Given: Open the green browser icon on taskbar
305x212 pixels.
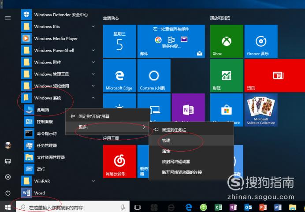Looking at the screenshot, I should coord(204,207).
